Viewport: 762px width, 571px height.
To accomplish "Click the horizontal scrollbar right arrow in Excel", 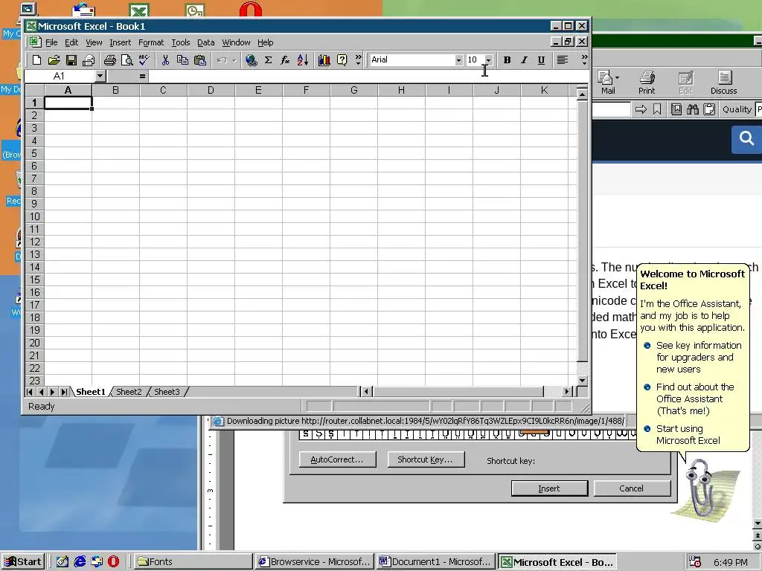I will 566,391.
